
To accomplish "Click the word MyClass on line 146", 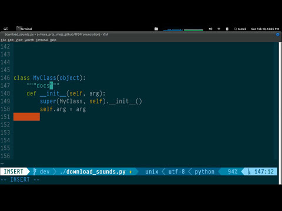I will click(45, 78).
